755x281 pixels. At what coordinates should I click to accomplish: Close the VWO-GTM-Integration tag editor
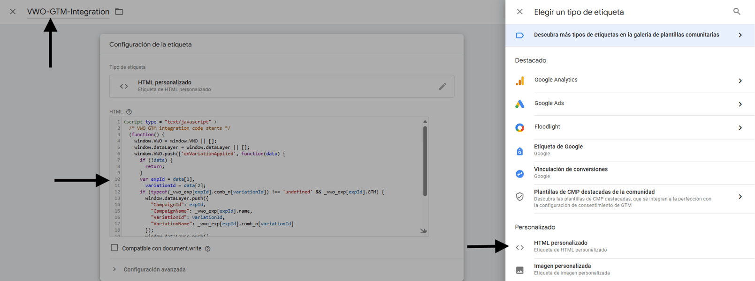coord(13,12)
